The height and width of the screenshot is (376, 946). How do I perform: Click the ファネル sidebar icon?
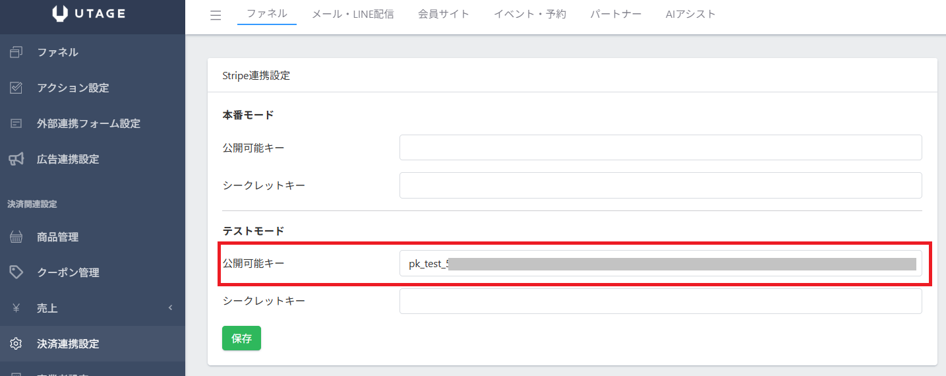[16, 52]
